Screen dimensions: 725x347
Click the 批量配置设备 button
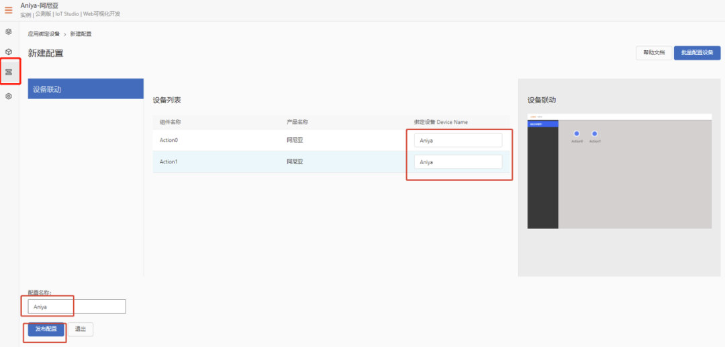(697, 53)
